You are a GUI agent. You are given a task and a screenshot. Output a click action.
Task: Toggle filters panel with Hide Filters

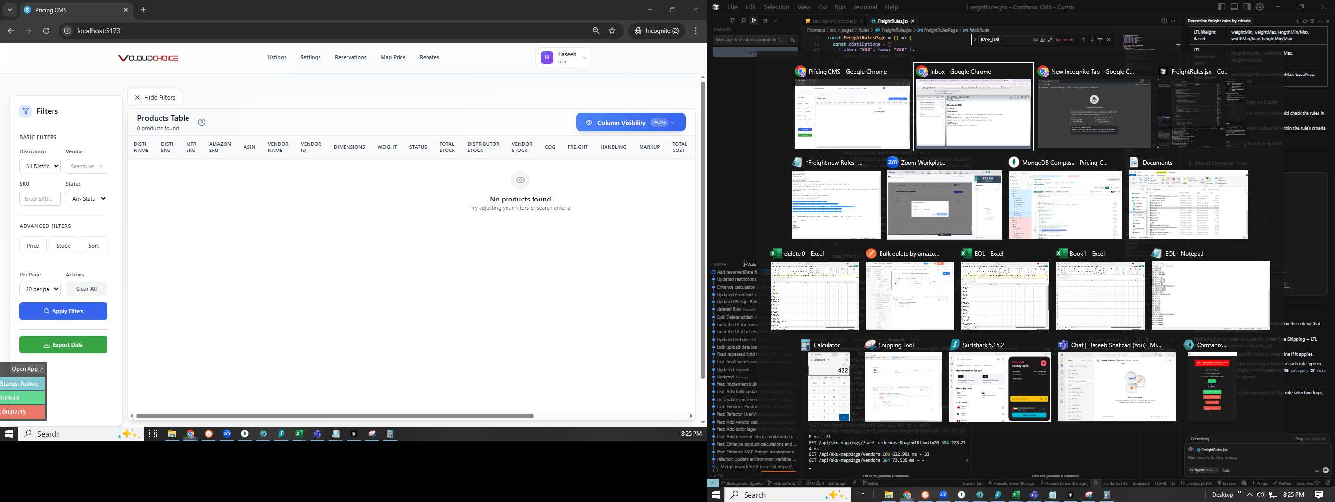coord(155,97)
